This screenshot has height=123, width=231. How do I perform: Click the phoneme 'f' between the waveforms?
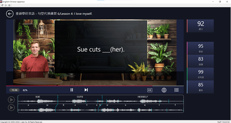point(175,105)
